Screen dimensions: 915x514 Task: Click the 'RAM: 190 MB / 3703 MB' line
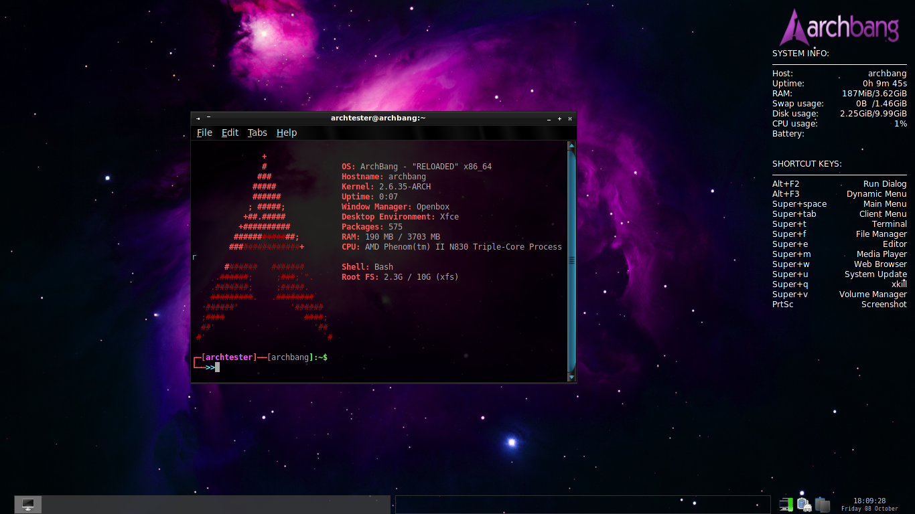[x=391, y=237]
